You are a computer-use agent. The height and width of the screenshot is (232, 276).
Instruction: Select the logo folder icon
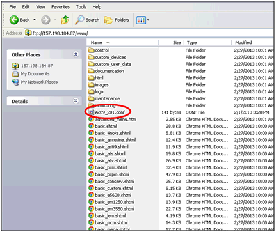(x=92, y=91)
